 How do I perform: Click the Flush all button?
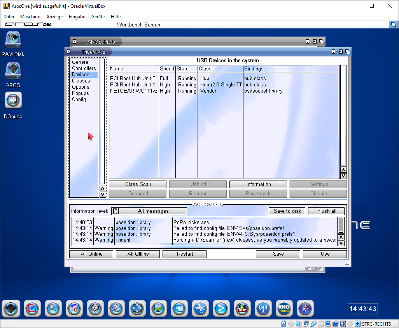[x=327, y=211]
